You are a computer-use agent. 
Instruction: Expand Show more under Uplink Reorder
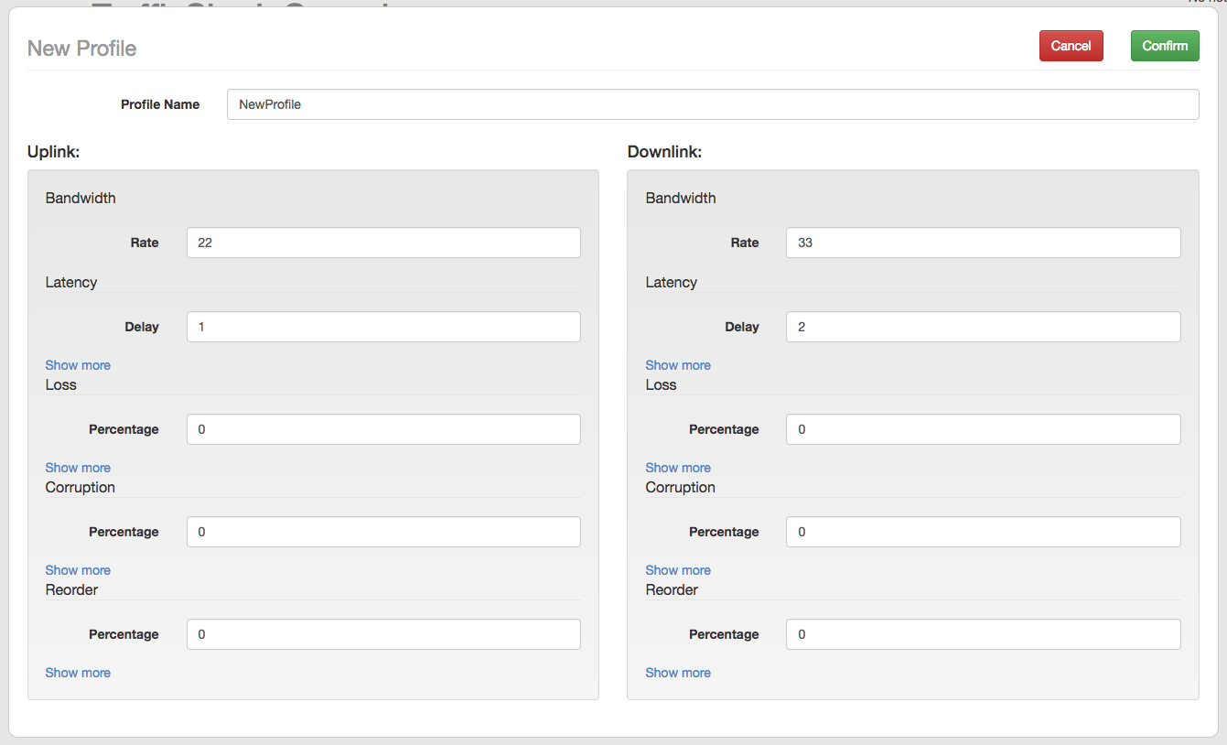(x=78, y=673)
